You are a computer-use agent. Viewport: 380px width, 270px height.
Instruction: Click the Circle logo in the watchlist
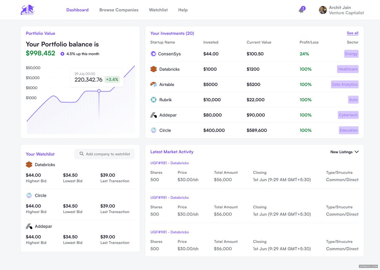[x=29, y=195]
